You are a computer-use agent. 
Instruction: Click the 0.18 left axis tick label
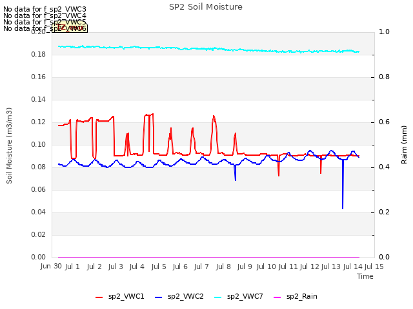(x=39, y=54)
